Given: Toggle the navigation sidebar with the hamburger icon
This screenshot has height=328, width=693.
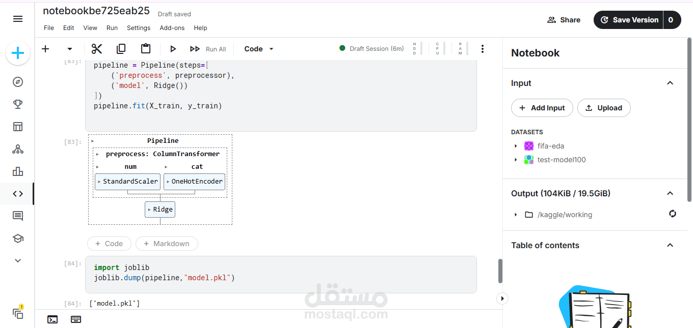Looking at the screenshot, I should click(x=18, y=19).
